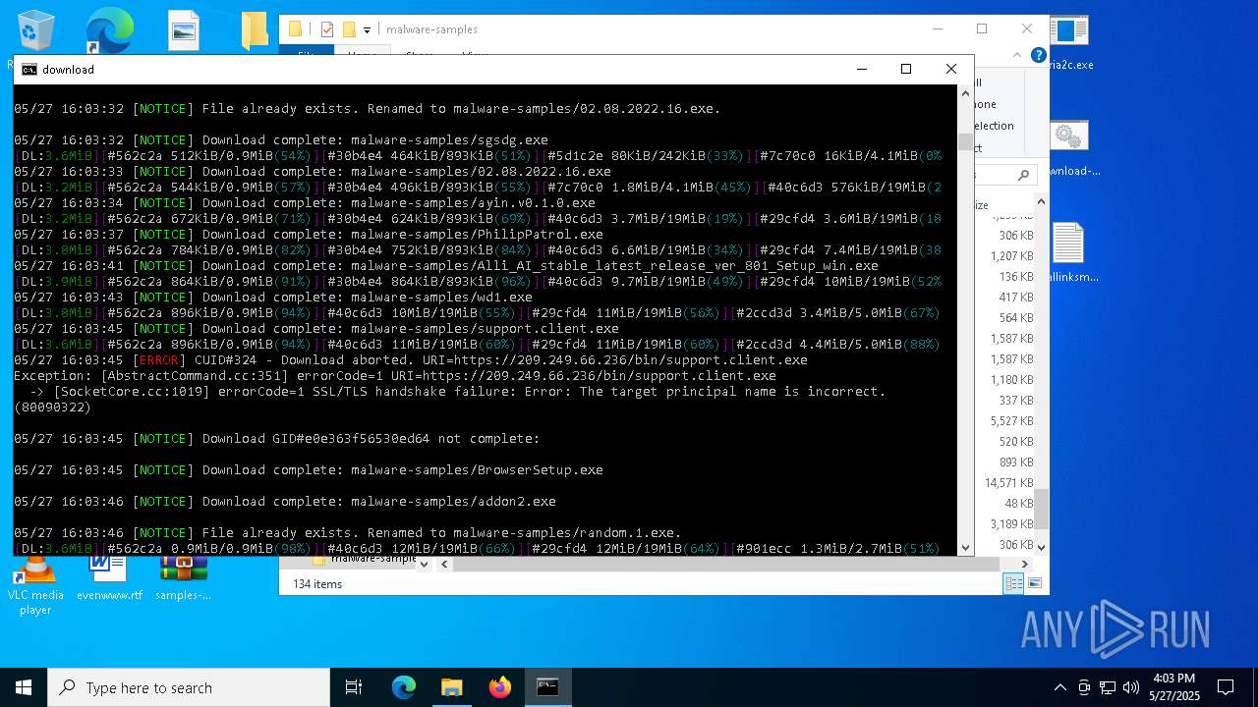This screenshot has width=1258, height=707.
Task: Click the 'download' console window title text
Action: (x=69, y=70)
